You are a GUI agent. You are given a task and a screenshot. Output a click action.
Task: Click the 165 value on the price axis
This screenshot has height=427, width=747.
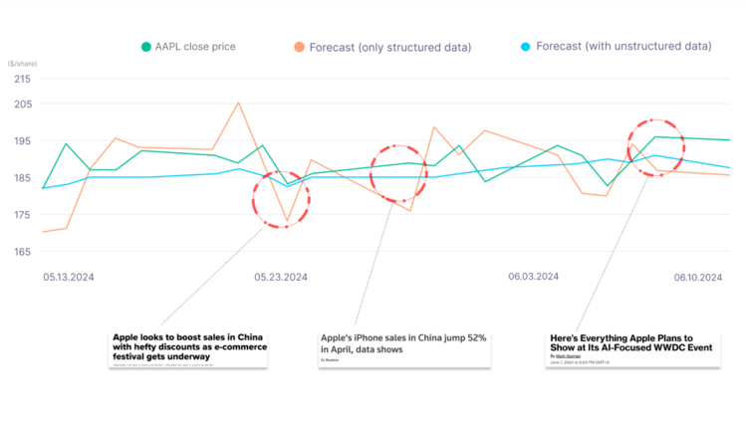coord(22,253)
